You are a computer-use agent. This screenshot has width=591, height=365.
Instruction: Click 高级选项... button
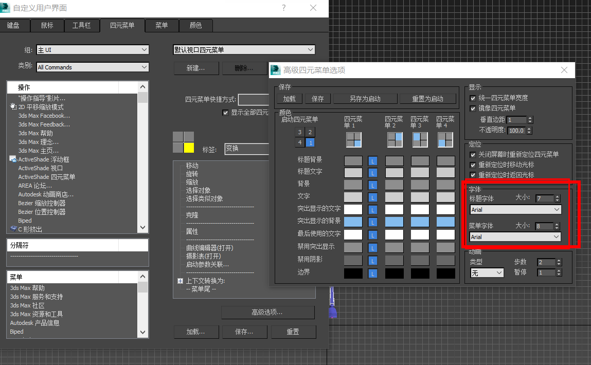click(267, 312)
